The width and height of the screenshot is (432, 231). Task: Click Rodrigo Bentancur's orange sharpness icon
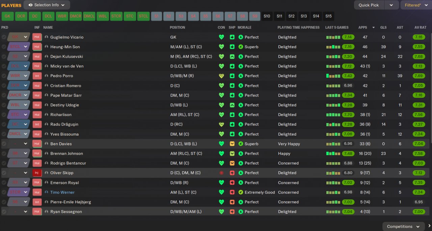click(232, 163)
